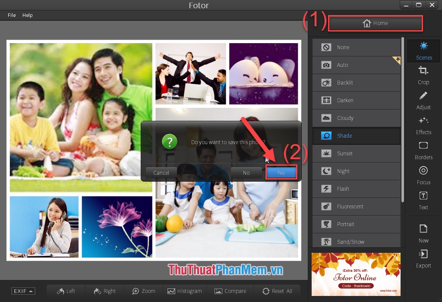The width and height of the screenshot is (442, 302).
Task: Enable Compare mode
Action: 230,291
